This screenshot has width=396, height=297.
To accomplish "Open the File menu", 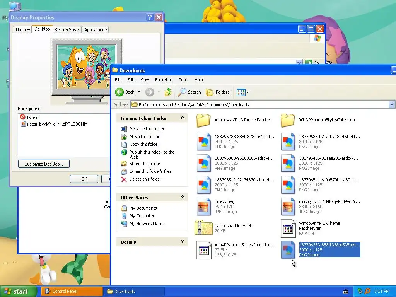I will click(x=118, y=80).
